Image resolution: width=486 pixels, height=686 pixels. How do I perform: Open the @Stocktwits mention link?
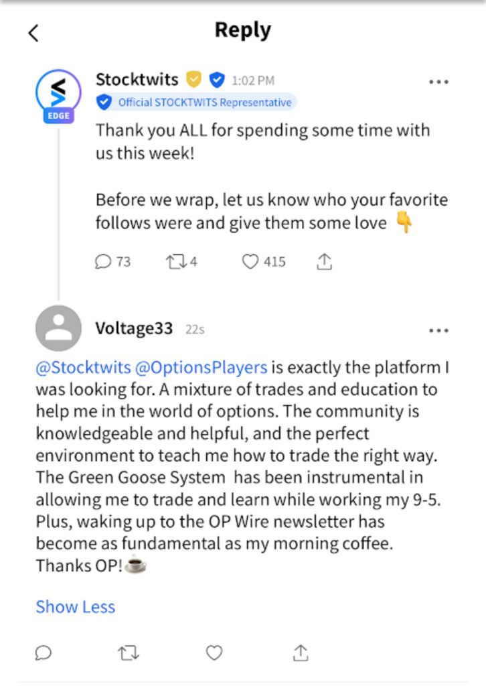click(x=83, y=368)
